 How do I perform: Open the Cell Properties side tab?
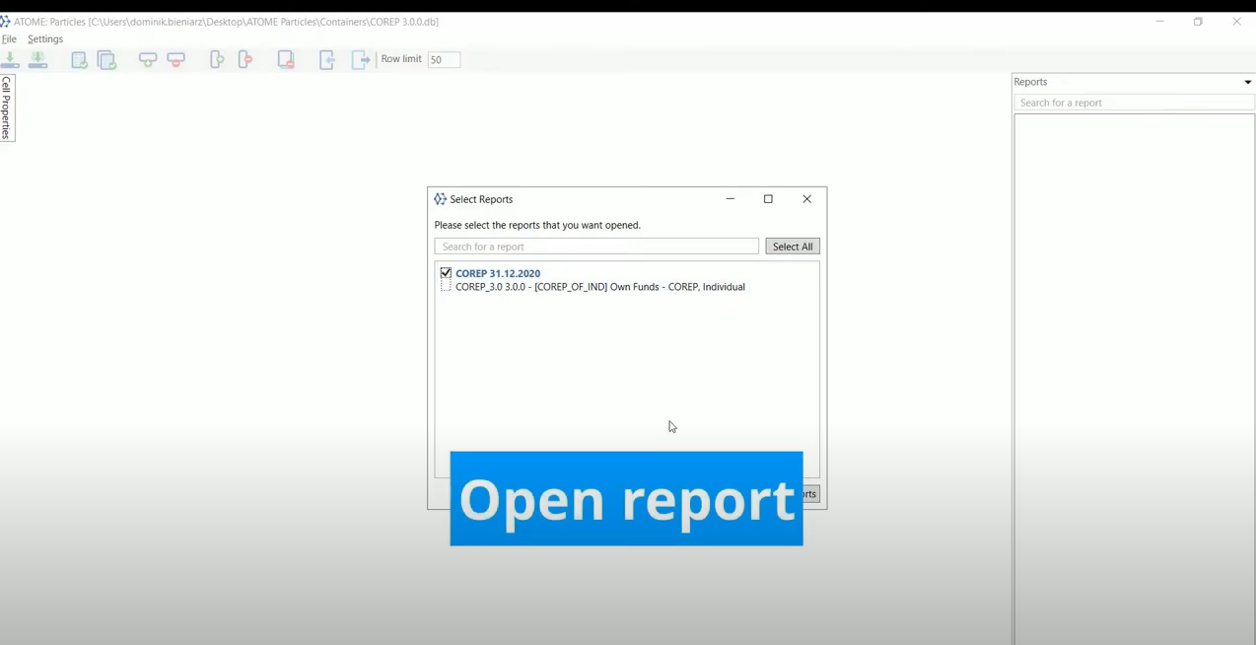(7, 107)
